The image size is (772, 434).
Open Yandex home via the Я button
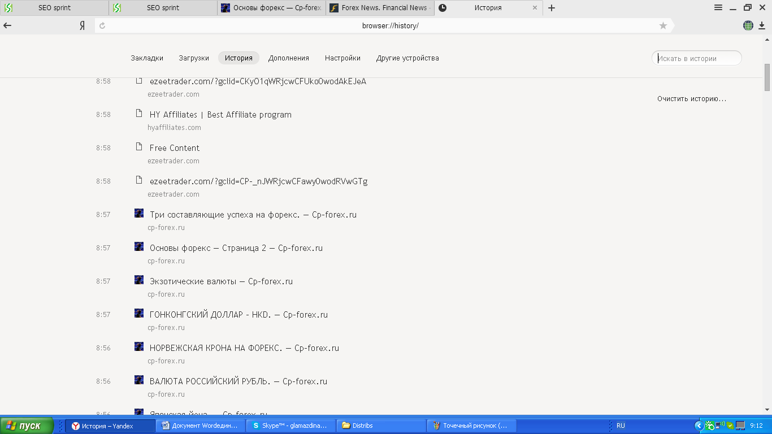pyautogui.click(x=82, y=25)
